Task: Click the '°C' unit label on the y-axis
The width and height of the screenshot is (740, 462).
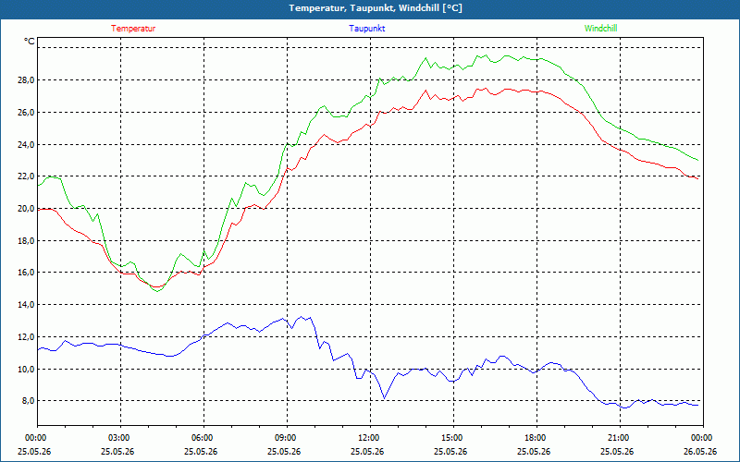Action: (x=30, y=42)
